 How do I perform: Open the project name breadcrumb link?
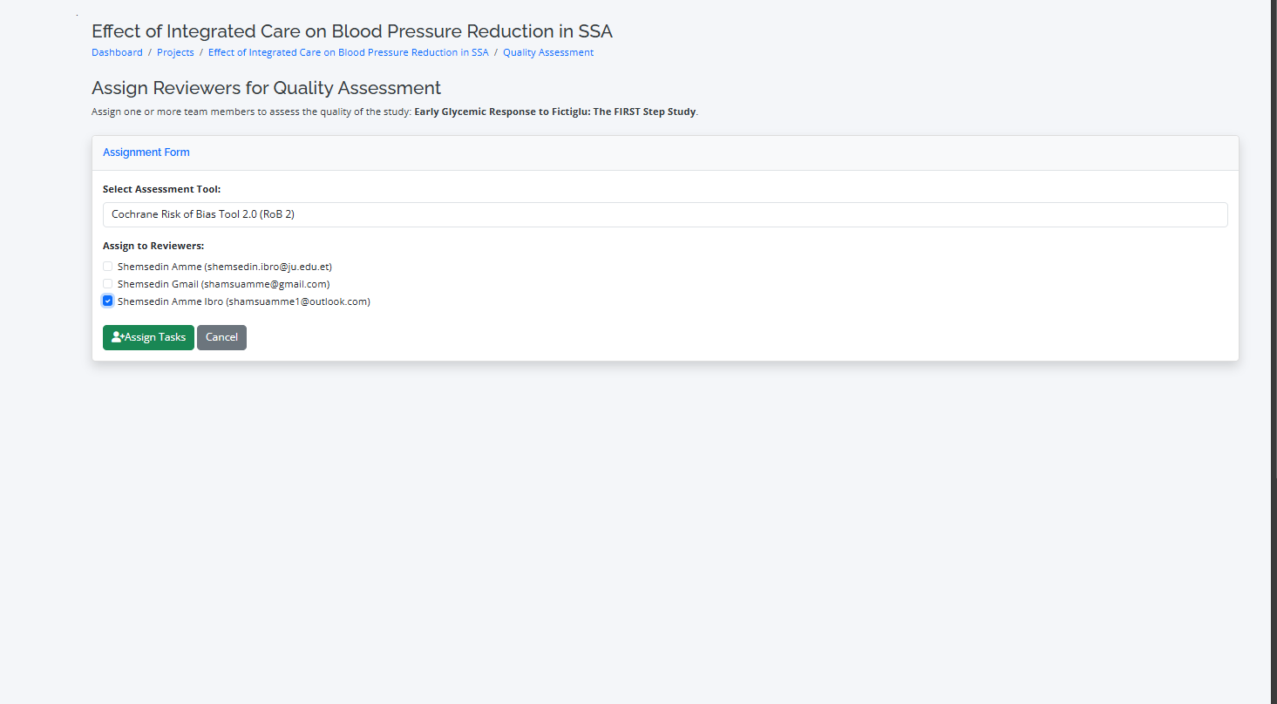coord(348,52)
